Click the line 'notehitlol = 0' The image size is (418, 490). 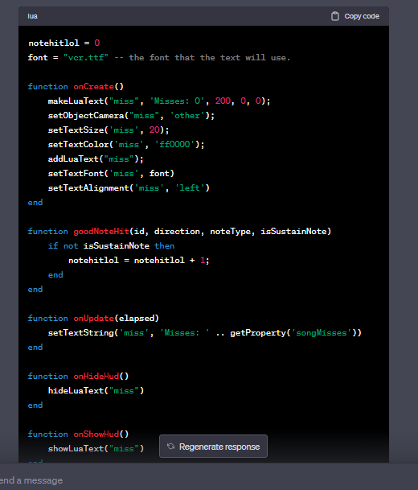pos(64,43)
